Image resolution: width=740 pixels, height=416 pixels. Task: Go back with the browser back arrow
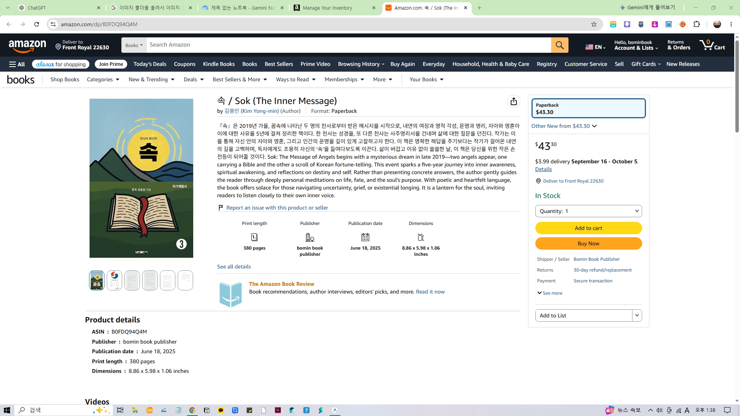[9, 24]
